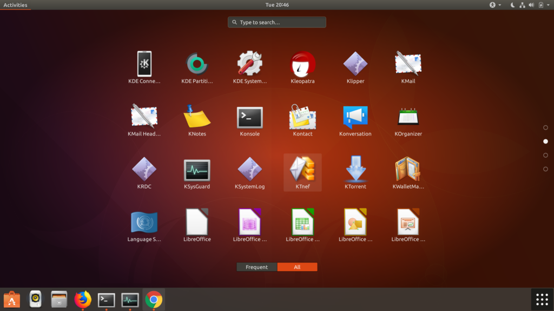Launch KNotes sticky notes app

(x=197, y=120)
